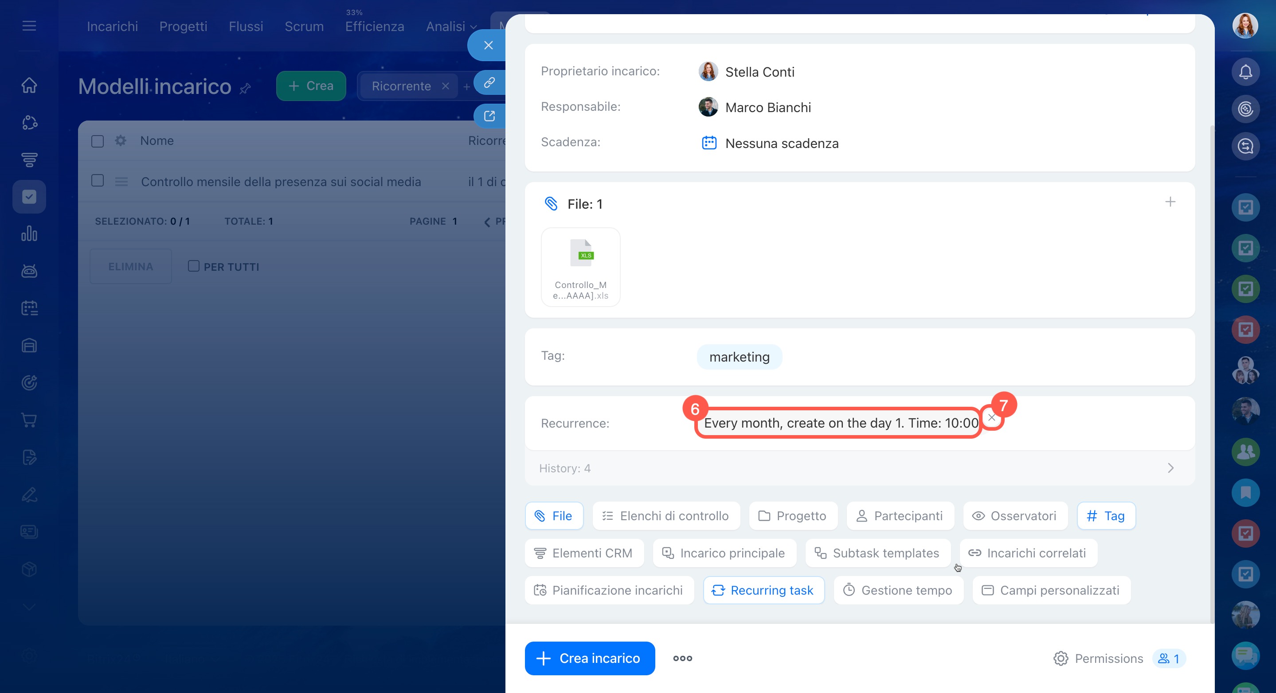Click the Crea incarico button
The height and width of the screenshot is (693, 1276).
(x=590, y=658)
